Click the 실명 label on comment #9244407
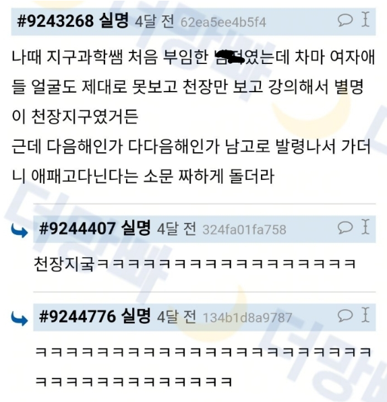 coord(136,228)
